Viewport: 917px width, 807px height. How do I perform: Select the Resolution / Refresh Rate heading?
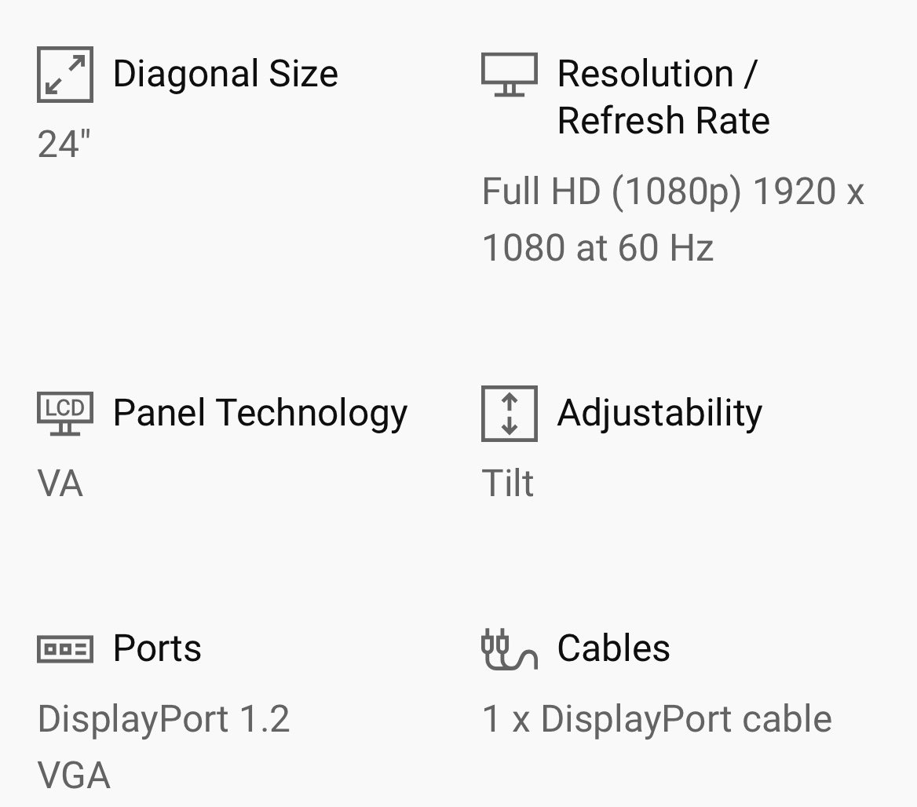click(x=663, y=97)
